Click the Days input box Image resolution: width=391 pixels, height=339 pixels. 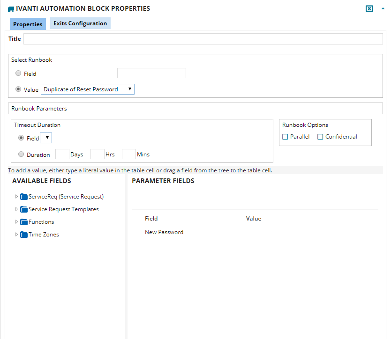click(x=62, y=154)
